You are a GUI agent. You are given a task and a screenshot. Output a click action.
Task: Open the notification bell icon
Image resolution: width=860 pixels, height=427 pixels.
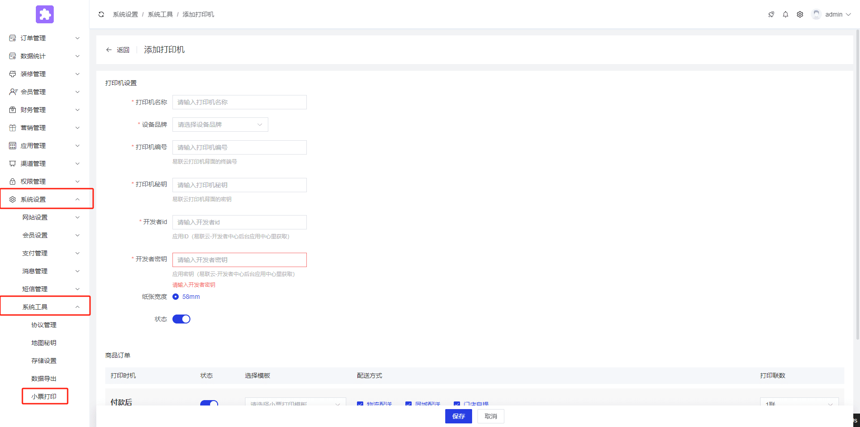tap(785, 14)
